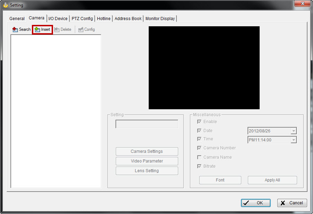
Task: Click the black camera preview area
Action: pyautogui.click(x=204, y=68)
